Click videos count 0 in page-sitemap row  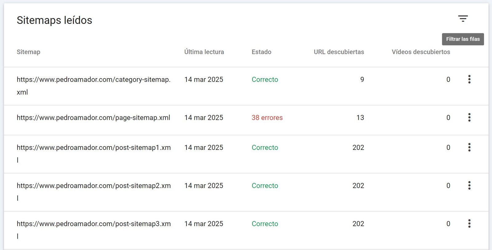pos(448,118)
